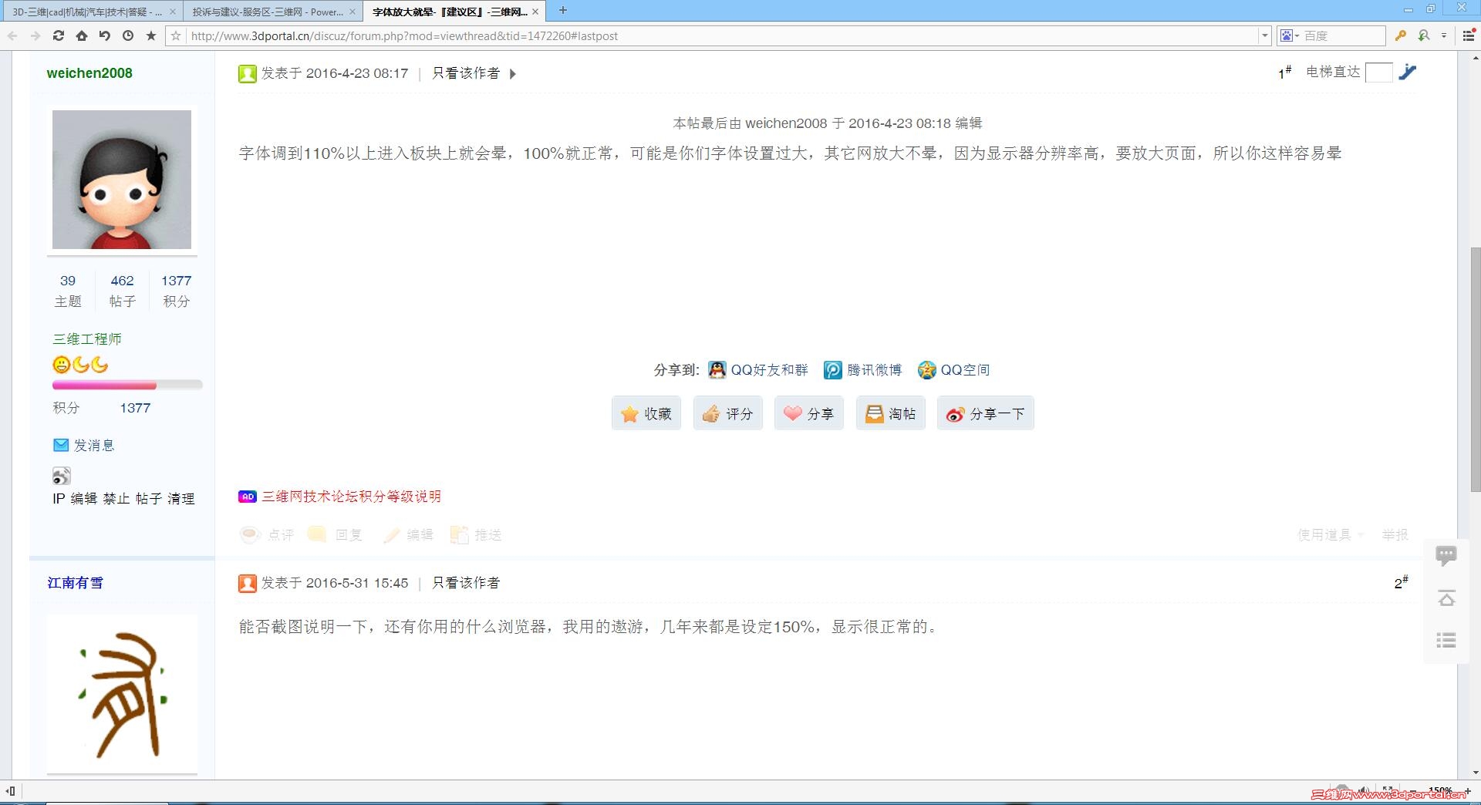Switch to the 投诉与建议-服务区 tab
Screen dimensions: 1481x805
click(267, 12)
